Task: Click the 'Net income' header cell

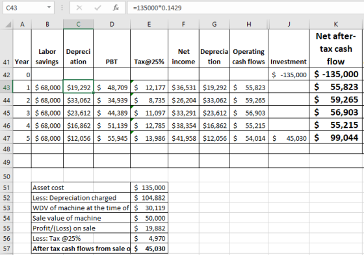Action: (x=183, y=48)
